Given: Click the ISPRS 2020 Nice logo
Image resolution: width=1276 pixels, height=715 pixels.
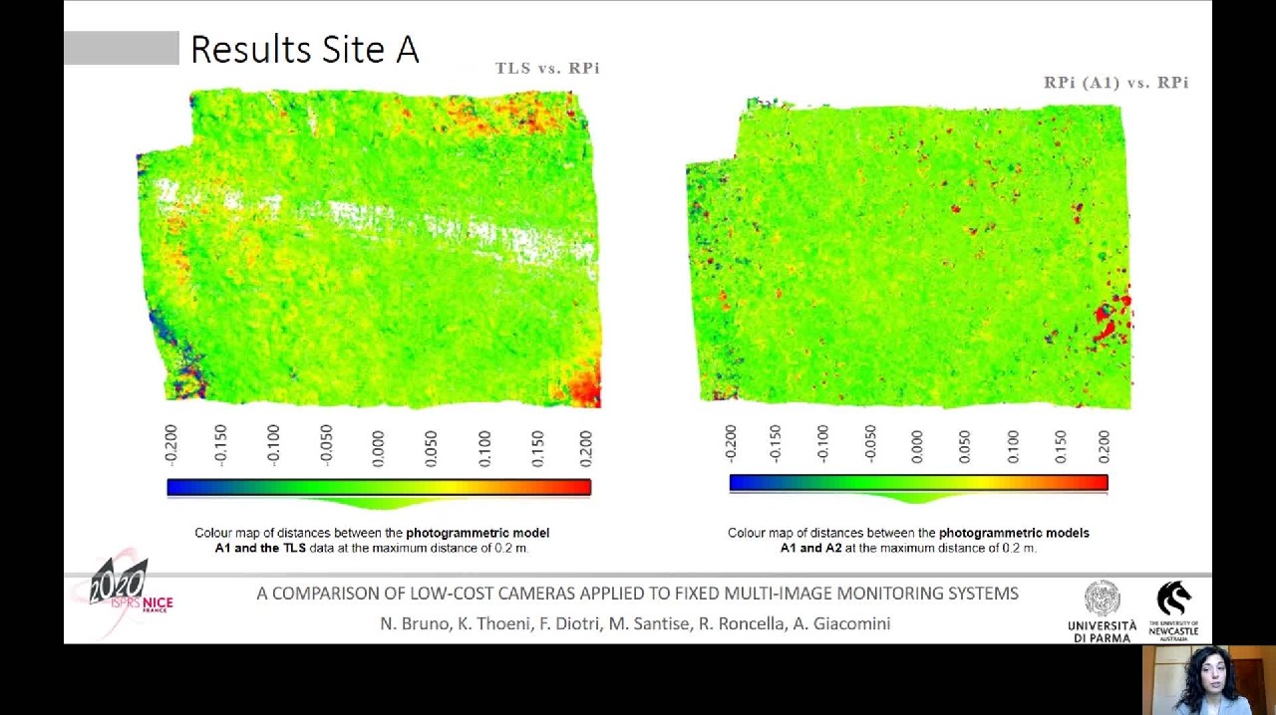Looking at the screenshot, I should [122, 594].
